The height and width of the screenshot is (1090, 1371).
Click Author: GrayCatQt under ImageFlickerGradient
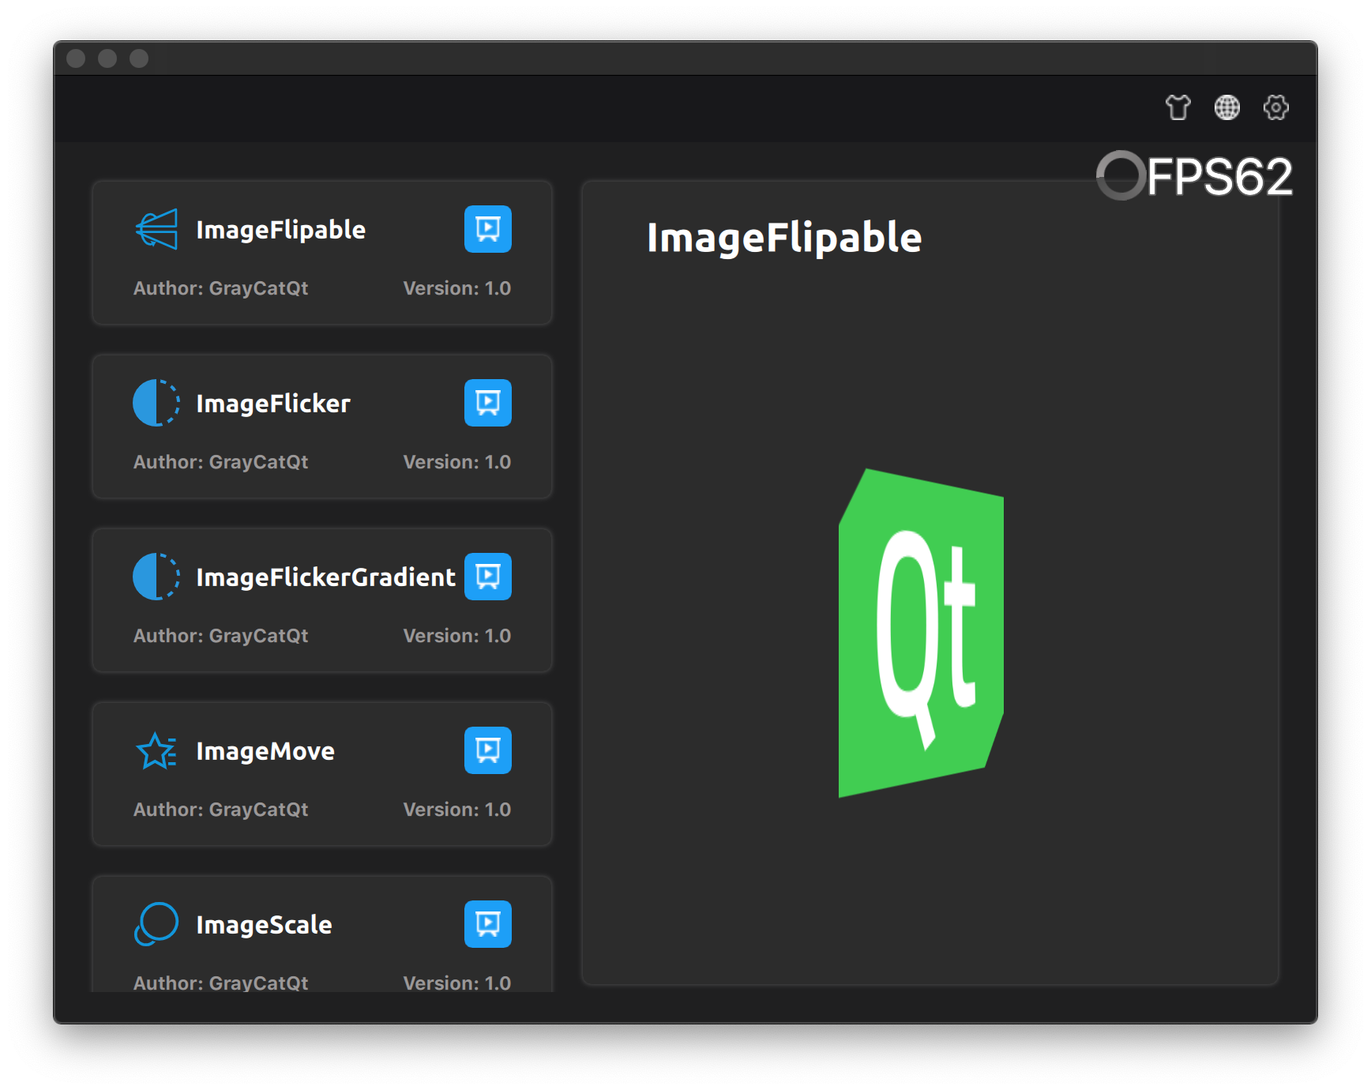(220, 636)
